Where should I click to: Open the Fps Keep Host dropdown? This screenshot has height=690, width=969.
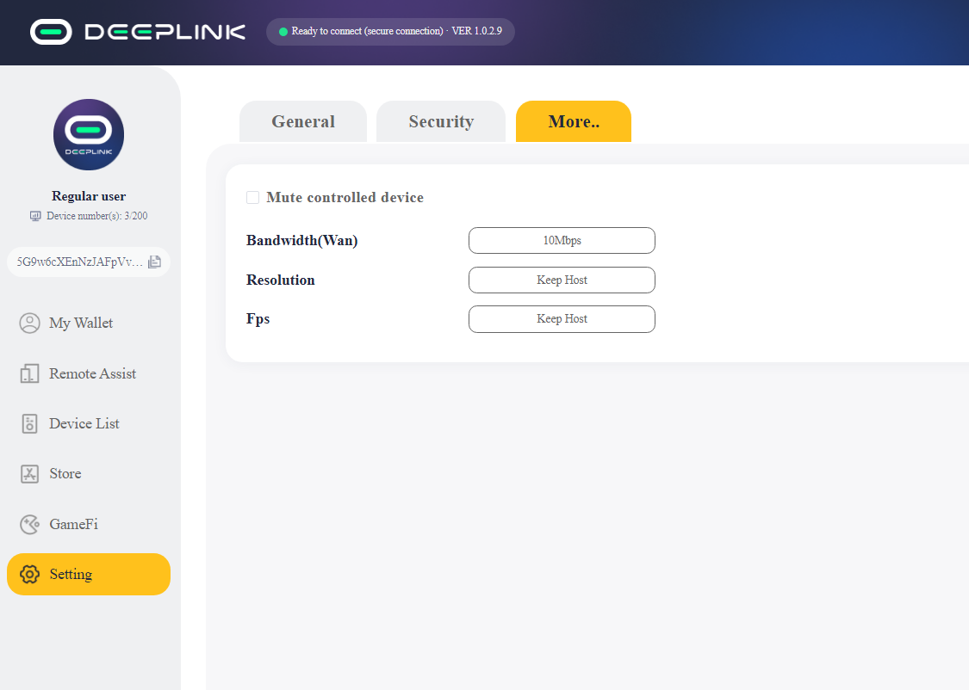click(562, 319)
